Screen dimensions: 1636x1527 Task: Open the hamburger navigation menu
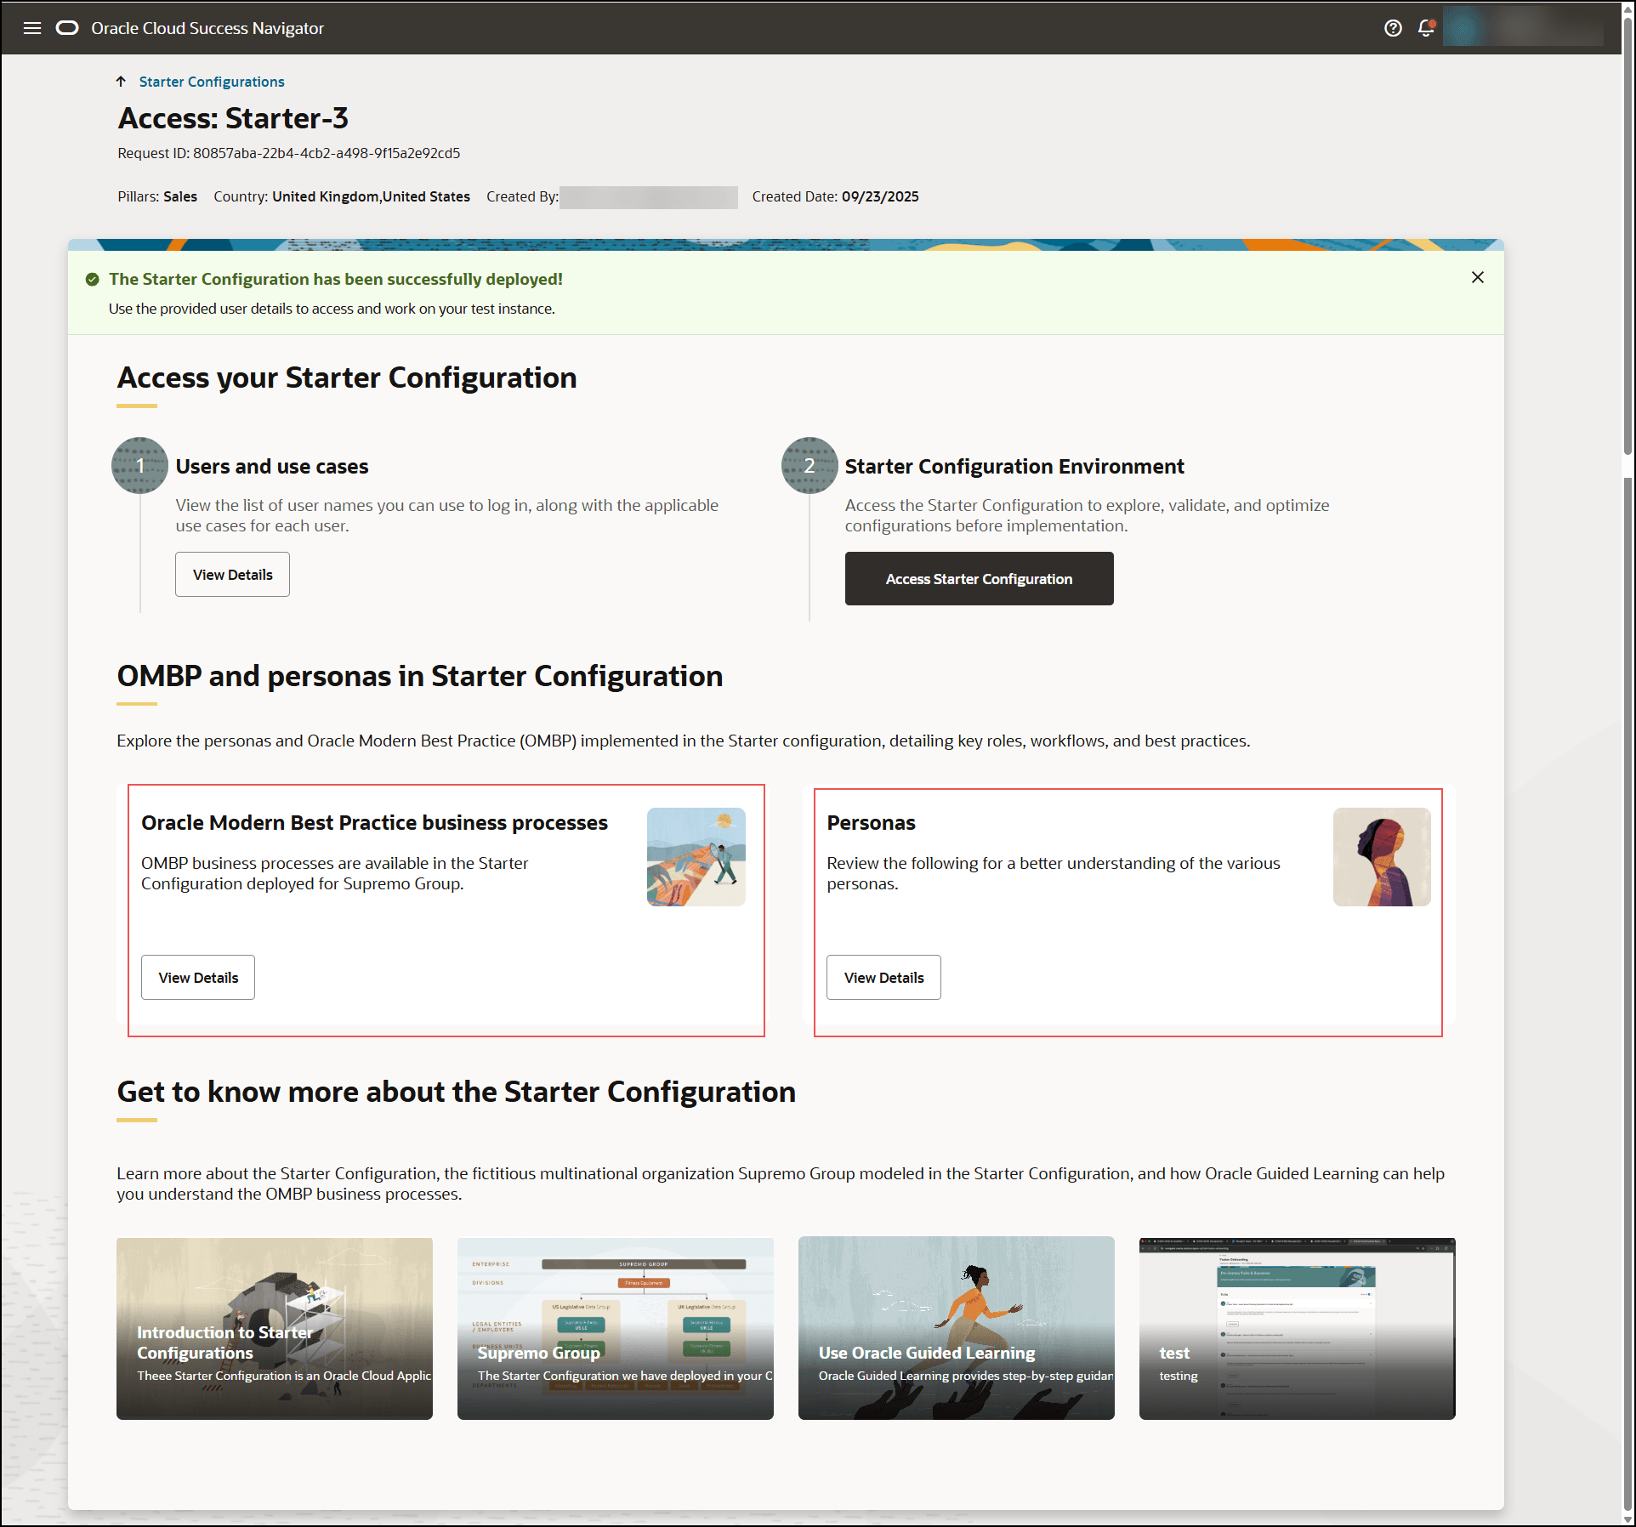click(x=32, y=28)
